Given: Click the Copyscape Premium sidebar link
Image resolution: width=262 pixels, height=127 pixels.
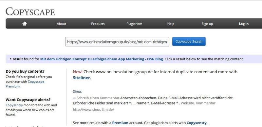Looking at the screenshot, I should 25,84.
